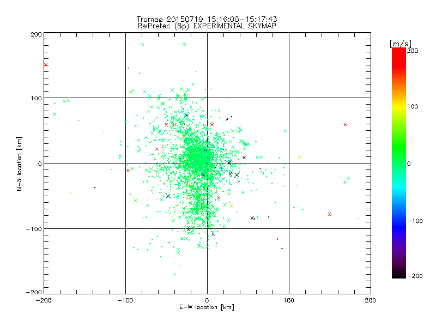Click the '[m/s]' colorbar unit label
The height and width of the screenshot is (327, 436).
401,44
